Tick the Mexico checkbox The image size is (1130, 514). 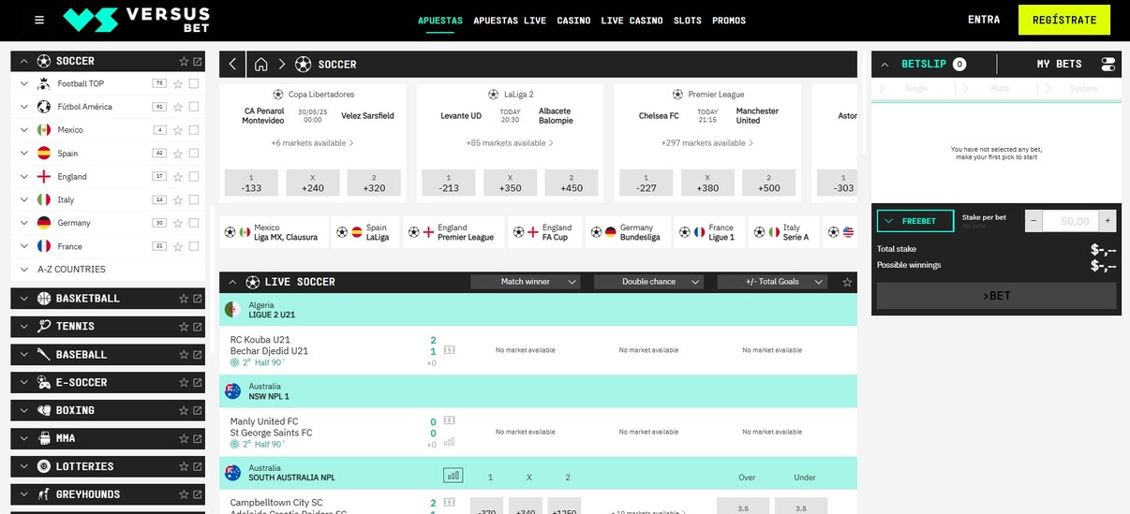click(194, 129)
